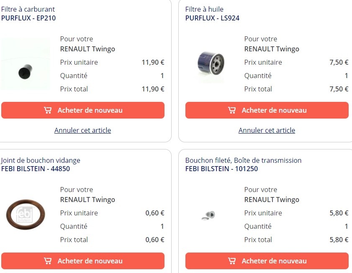This screenshot has height=273, width=352.
Task: Open the PURFLUX - LS924 product link
Action: (212, 18)
